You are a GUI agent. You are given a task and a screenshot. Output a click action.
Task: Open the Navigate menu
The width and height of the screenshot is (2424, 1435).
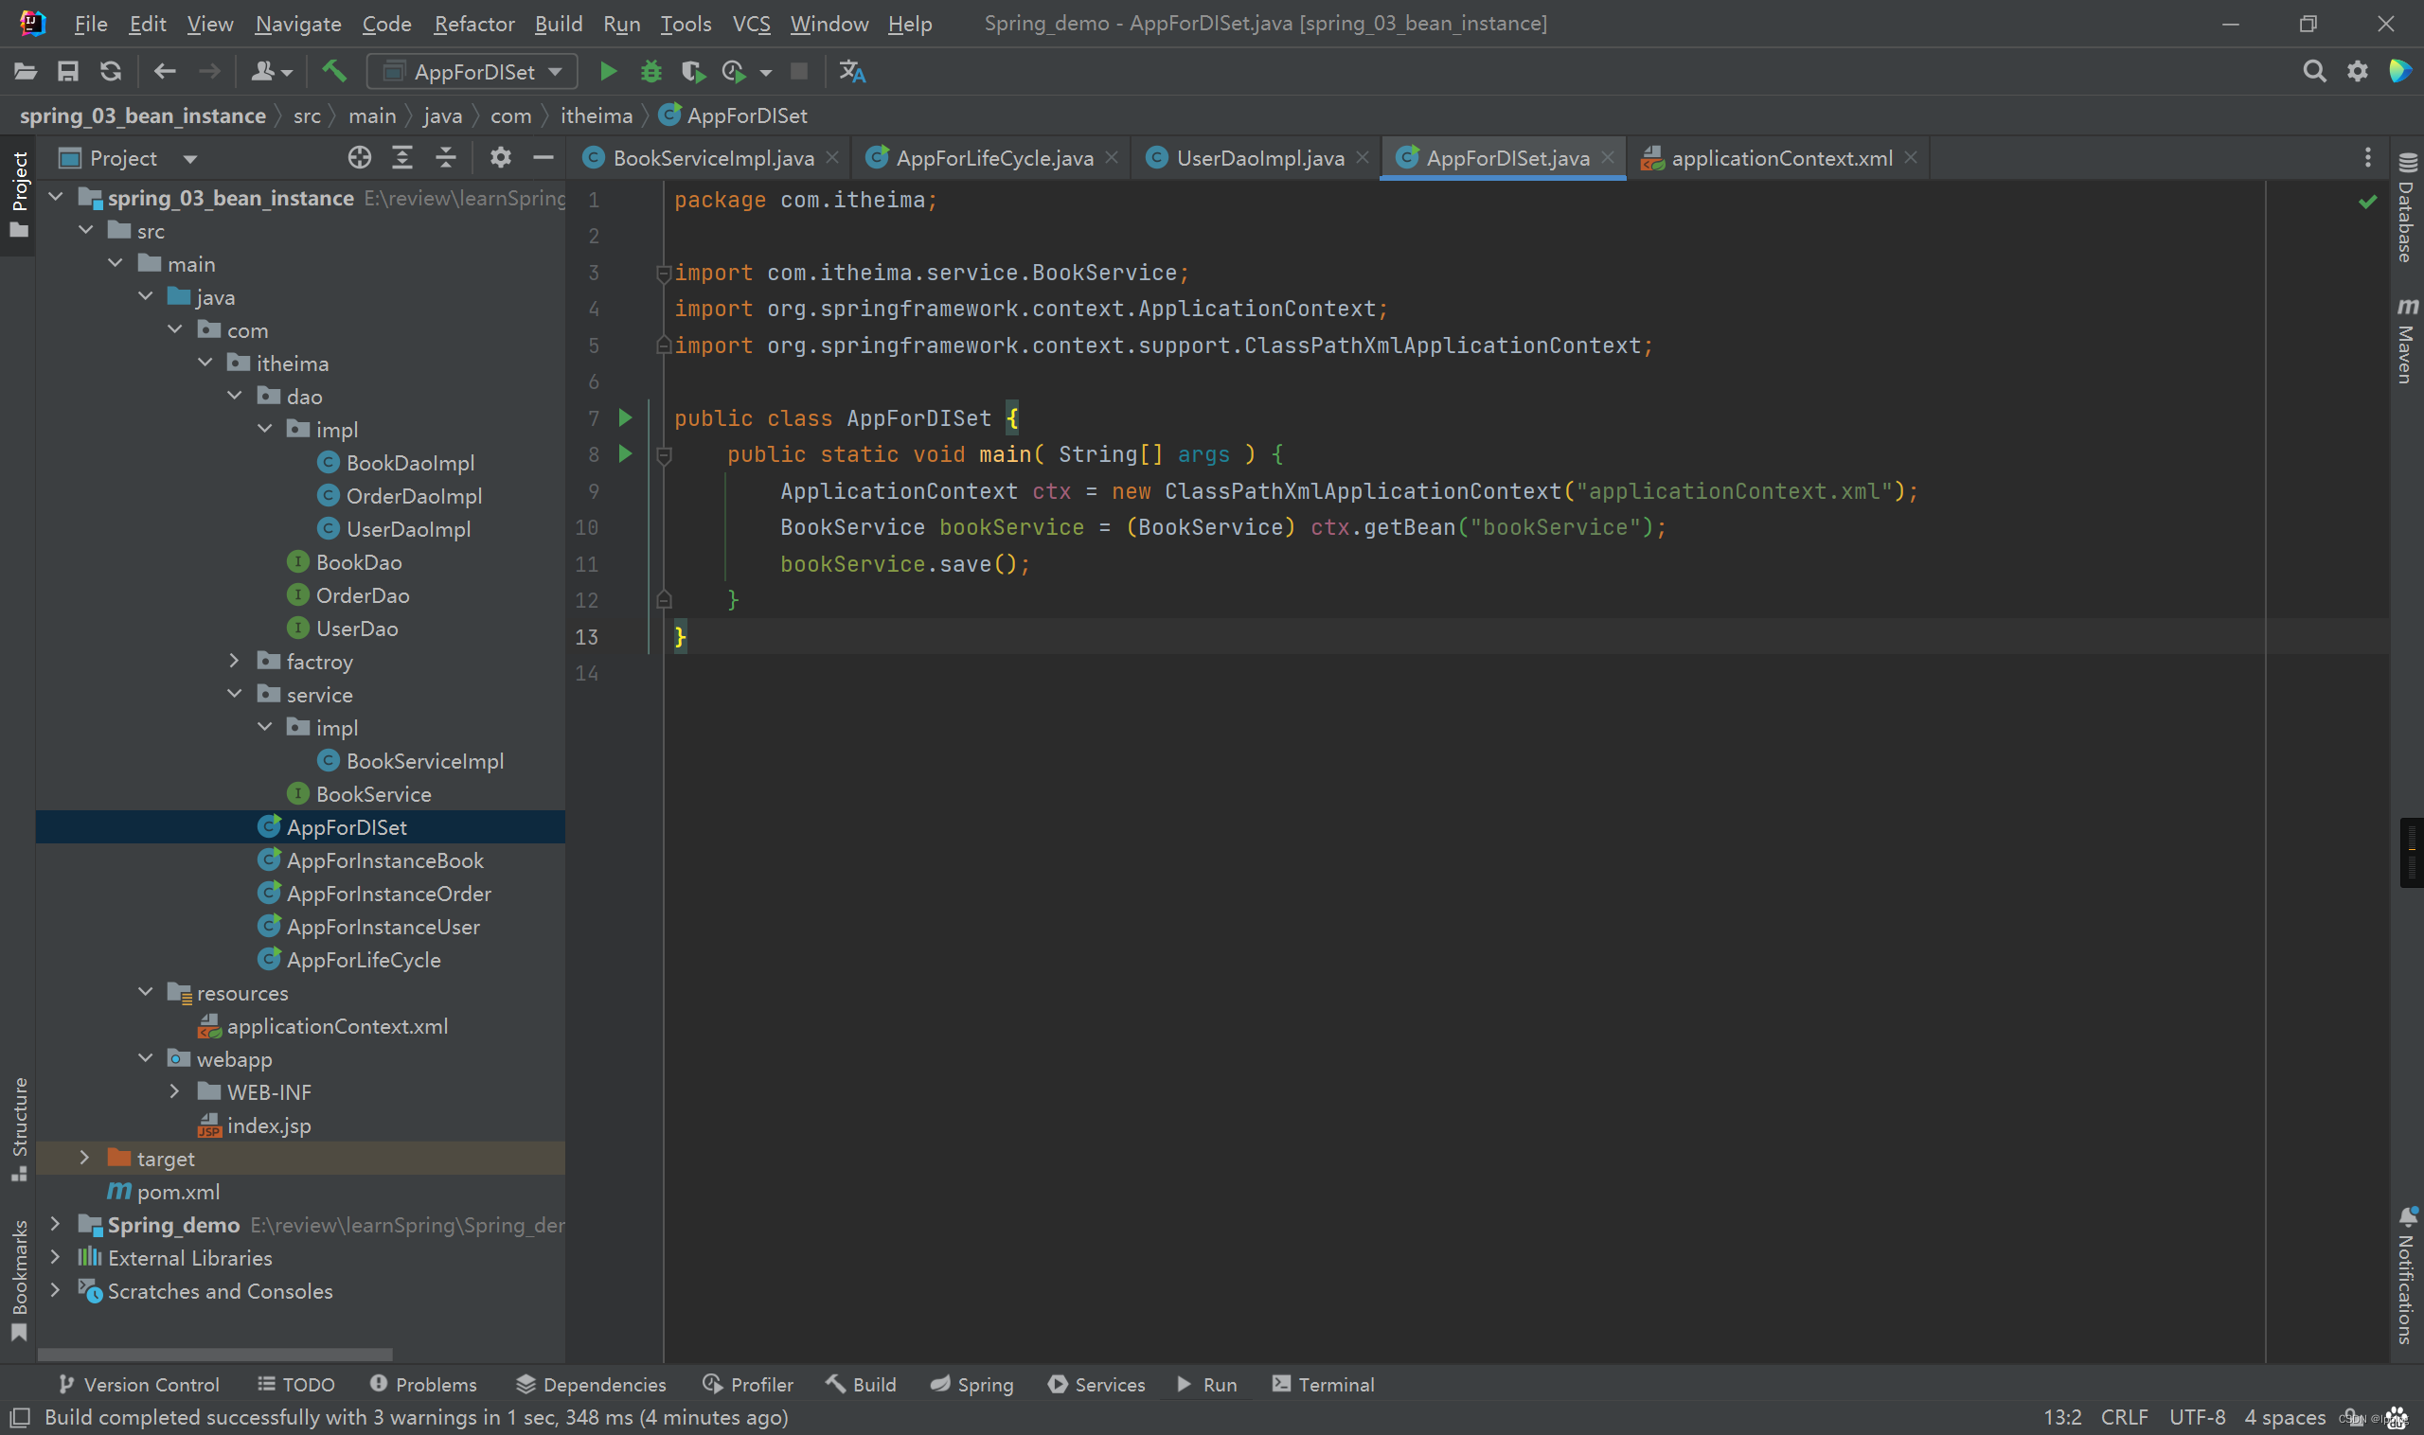(298, 24)
